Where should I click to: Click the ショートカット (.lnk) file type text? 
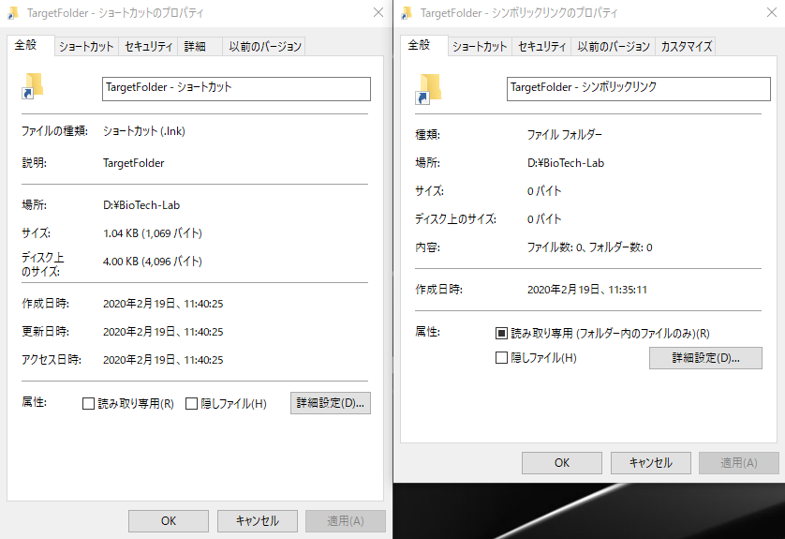144,131
